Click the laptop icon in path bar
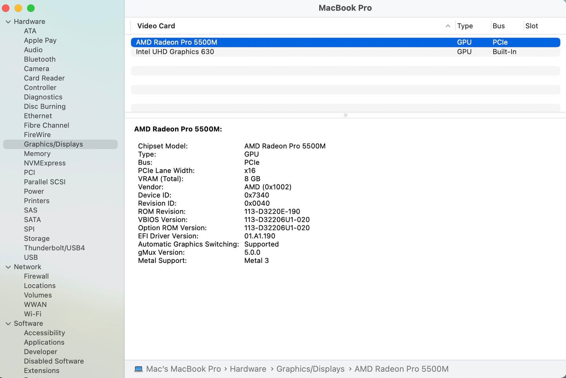 [138, 369]
